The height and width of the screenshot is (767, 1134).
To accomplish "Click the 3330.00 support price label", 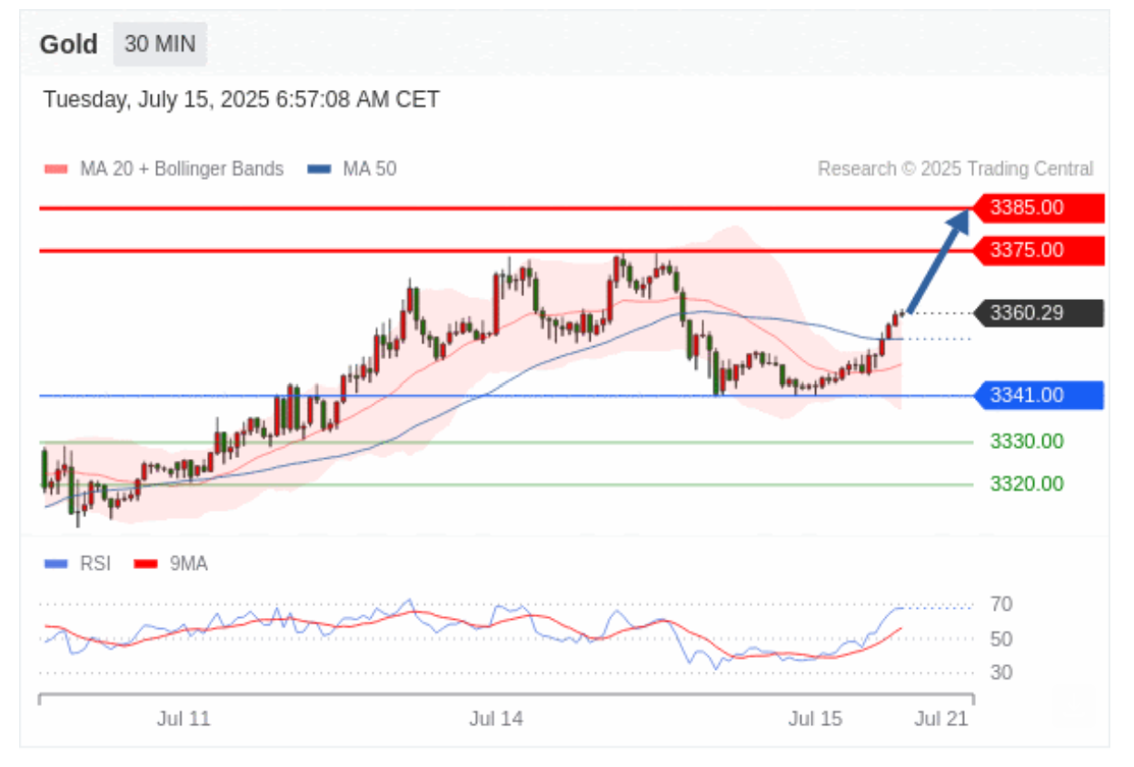I will pyautogui.click(x=1027, y=442).
